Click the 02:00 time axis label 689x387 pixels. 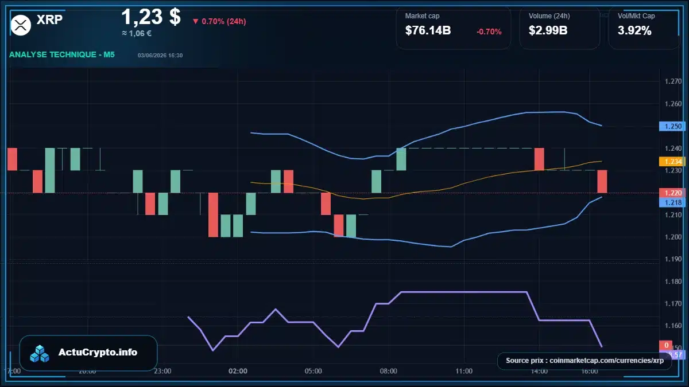click(238, 371)
